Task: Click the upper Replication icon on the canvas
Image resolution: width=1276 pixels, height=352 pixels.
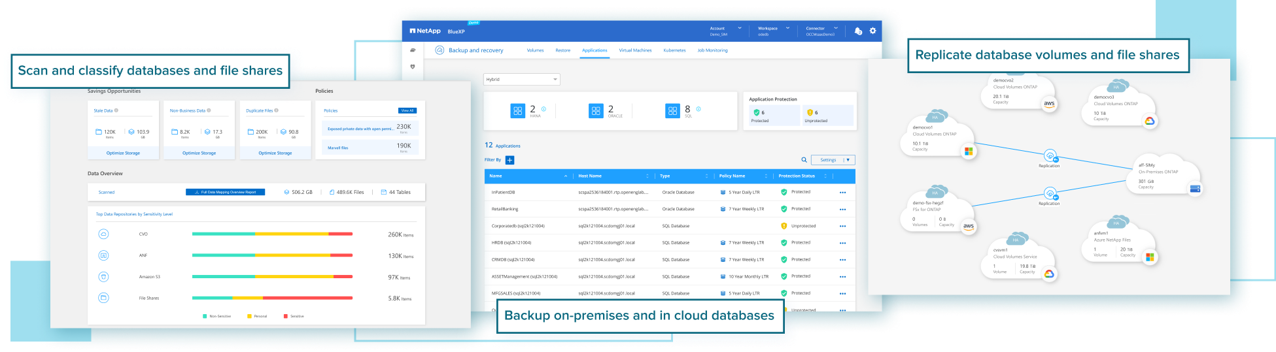Action: (1049, 156)
